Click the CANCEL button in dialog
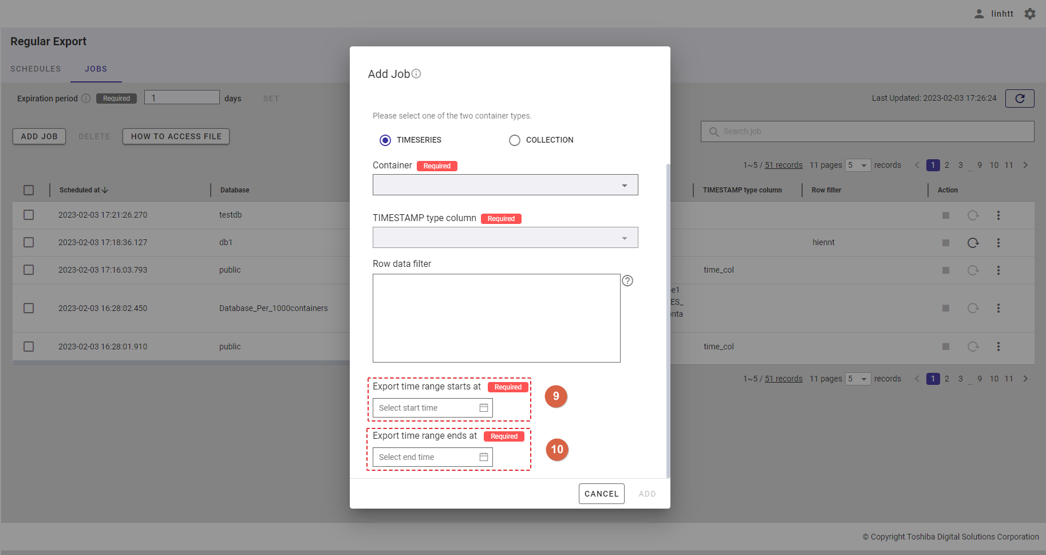The height and width of the screenshot is (555, 1046). point(601,494)
